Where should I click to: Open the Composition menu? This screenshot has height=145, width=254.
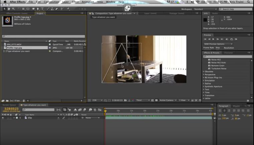pos(51,2)
